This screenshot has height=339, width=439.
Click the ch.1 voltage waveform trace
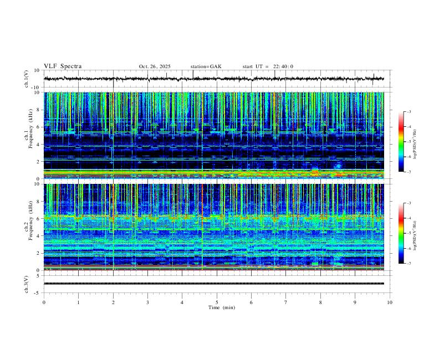[x=213, y=79]
